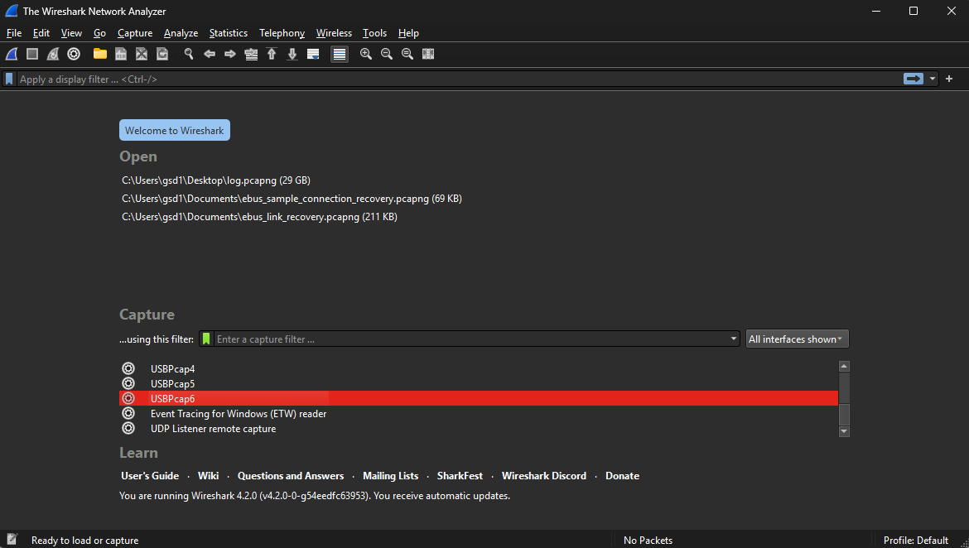
Task: Toggle packet list colorization
Action: click(x=340, y=55)
